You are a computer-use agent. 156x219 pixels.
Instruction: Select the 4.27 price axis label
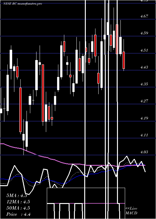click(x=144, y=101)
